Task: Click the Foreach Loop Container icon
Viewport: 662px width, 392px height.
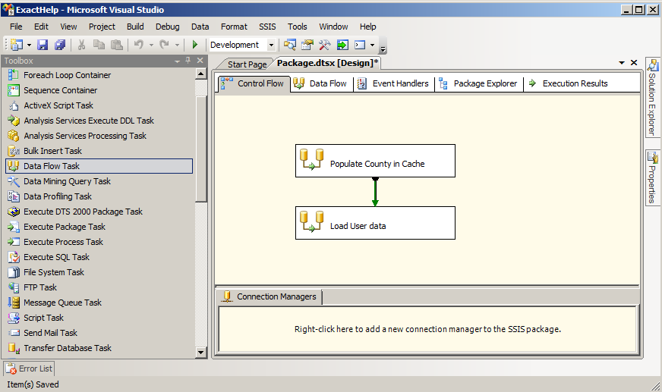Action: coord(14,75)
